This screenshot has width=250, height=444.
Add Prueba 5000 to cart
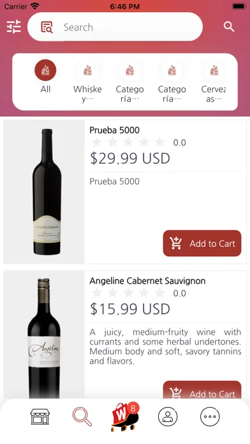coord(202,243)
